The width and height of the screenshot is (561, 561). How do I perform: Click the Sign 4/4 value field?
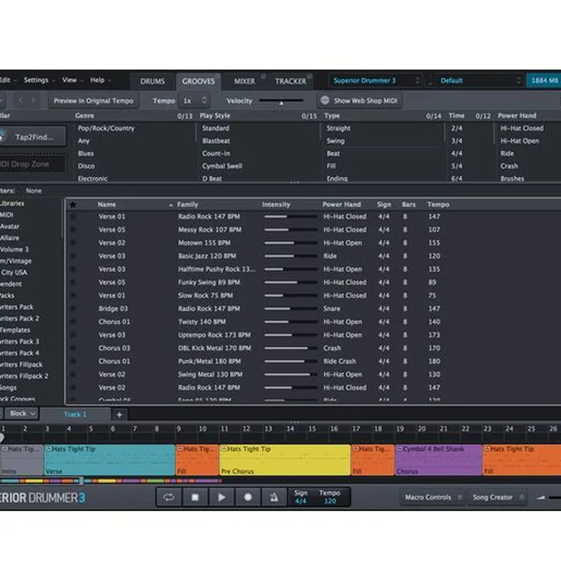(301, 501)
